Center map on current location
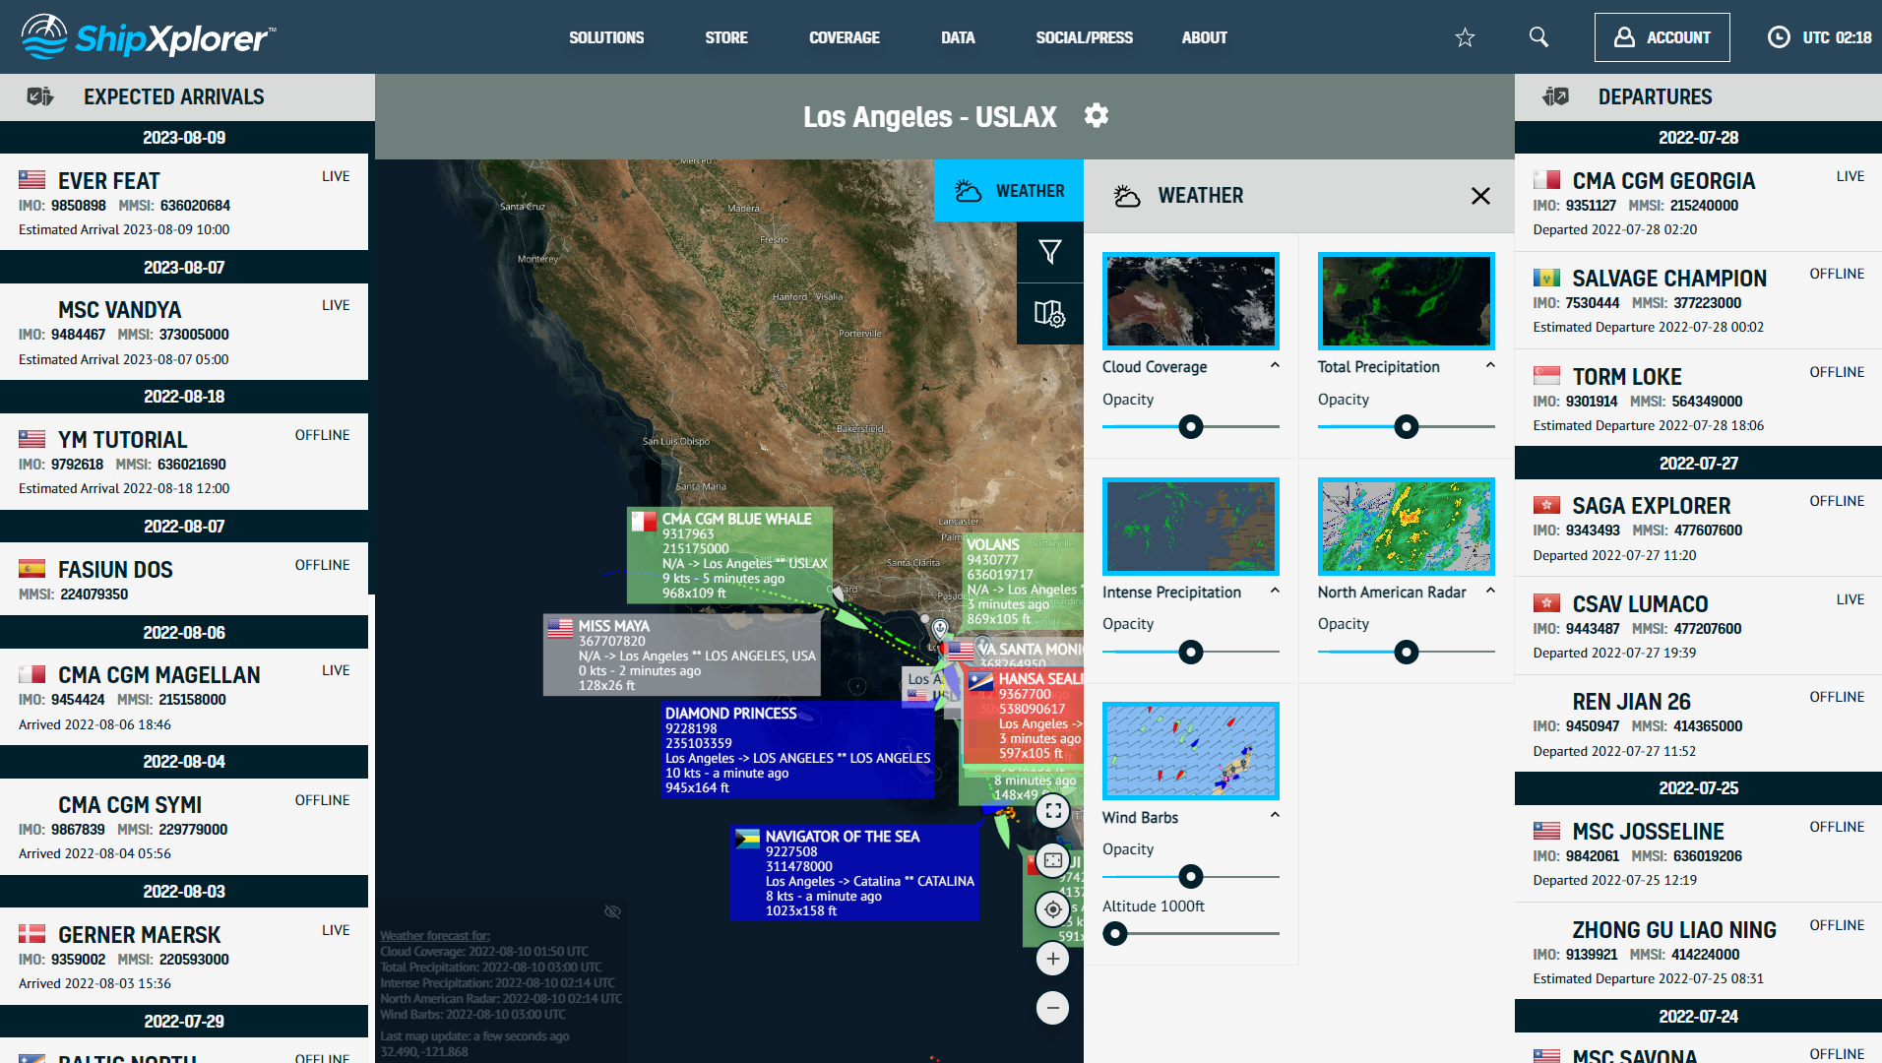 [x=1052, y=909]
